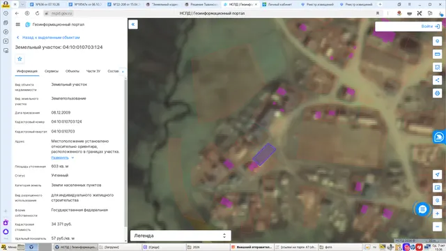446x251 pixels.
Task: Bookmark this page from address bar
Action: point(378,13)
